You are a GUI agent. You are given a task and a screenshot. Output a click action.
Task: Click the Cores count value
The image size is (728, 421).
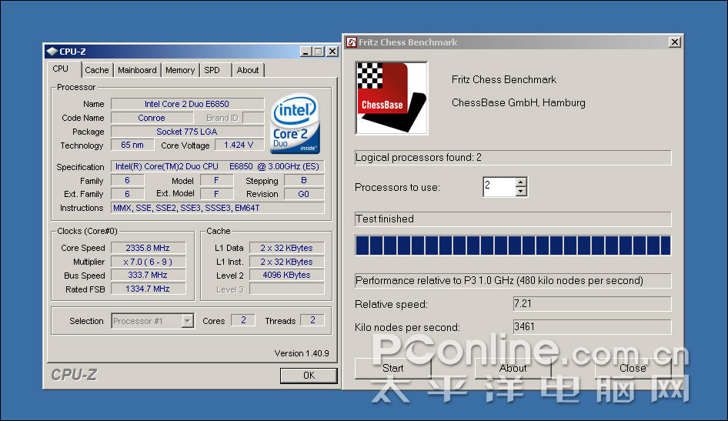243,320
